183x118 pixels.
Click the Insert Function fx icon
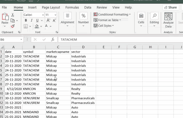53,40
